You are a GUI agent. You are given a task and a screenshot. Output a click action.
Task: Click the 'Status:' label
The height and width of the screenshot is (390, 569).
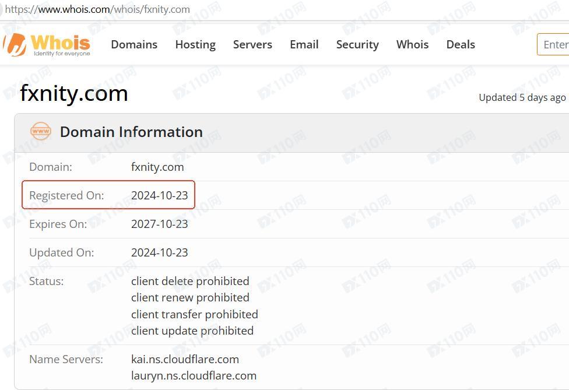pos(46,281)
